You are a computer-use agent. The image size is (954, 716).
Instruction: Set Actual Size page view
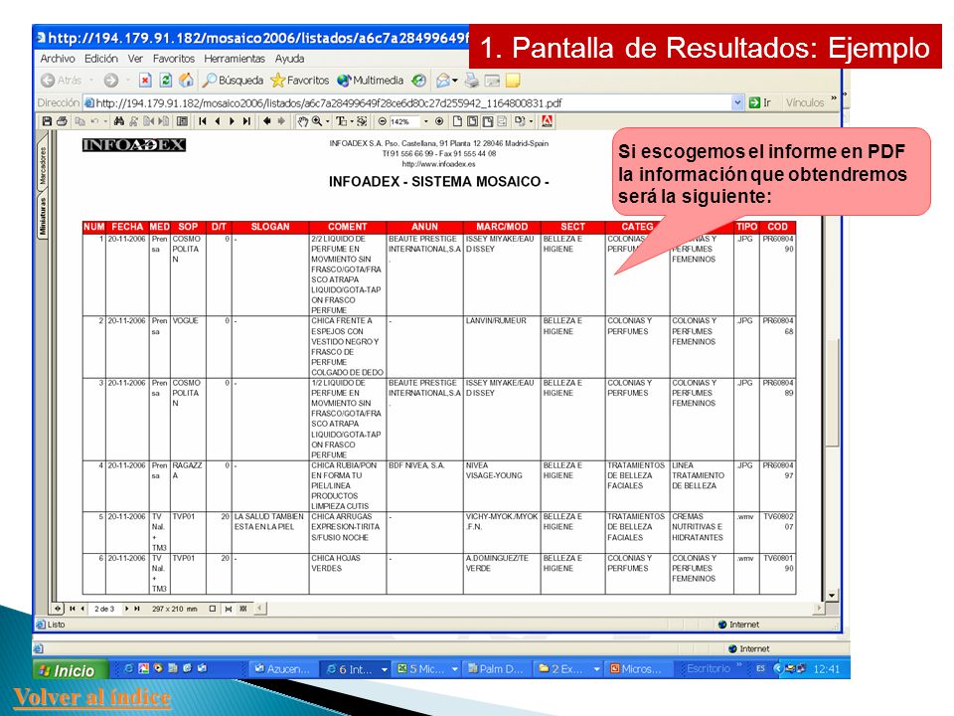coord(457,121)
